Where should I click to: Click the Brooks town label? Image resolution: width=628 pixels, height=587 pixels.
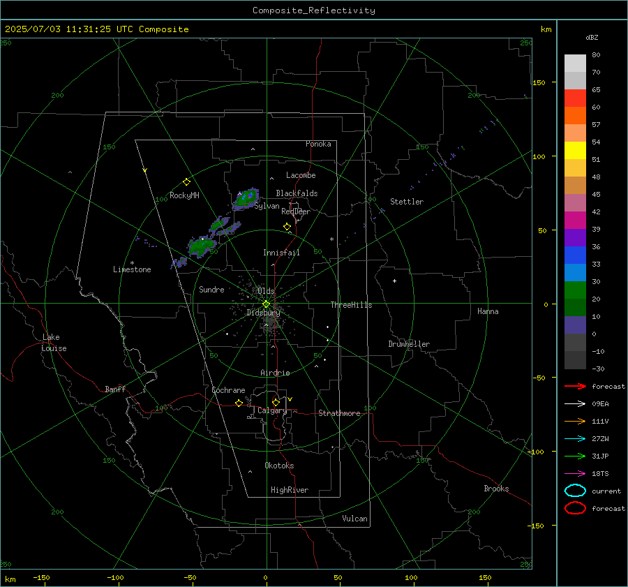coord(496,489)
